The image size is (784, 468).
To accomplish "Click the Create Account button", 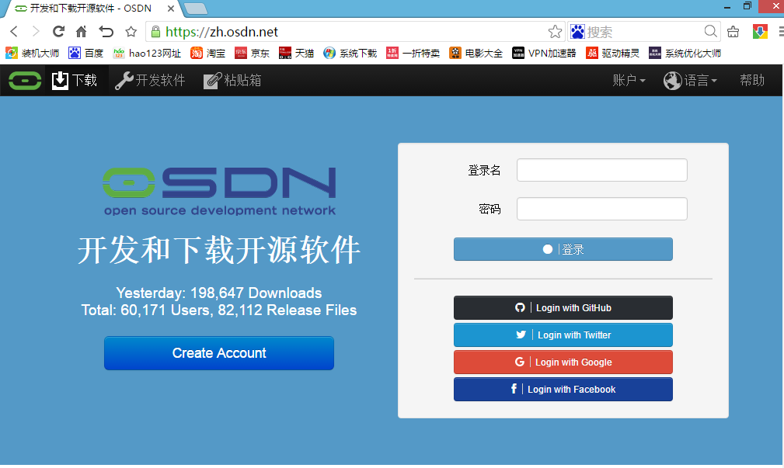I will click(x=219, y=353).
